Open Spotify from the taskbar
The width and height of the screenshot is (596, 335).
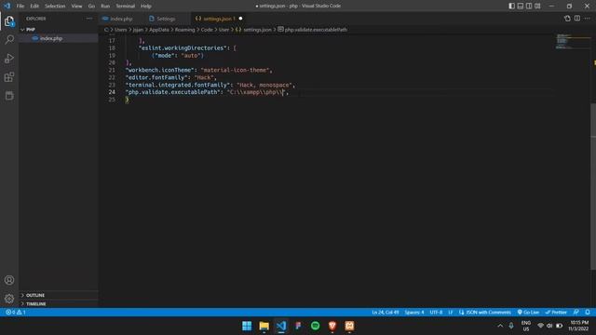[315, 326]
